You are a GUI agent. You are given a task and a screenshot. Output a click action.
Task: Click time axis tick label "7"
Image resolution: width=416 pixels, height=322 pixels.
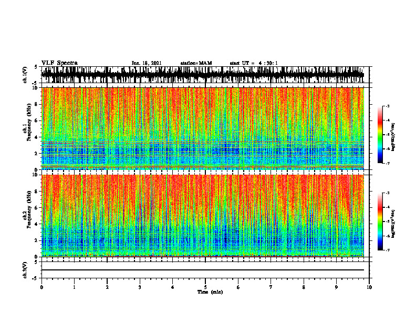[271, 287]
